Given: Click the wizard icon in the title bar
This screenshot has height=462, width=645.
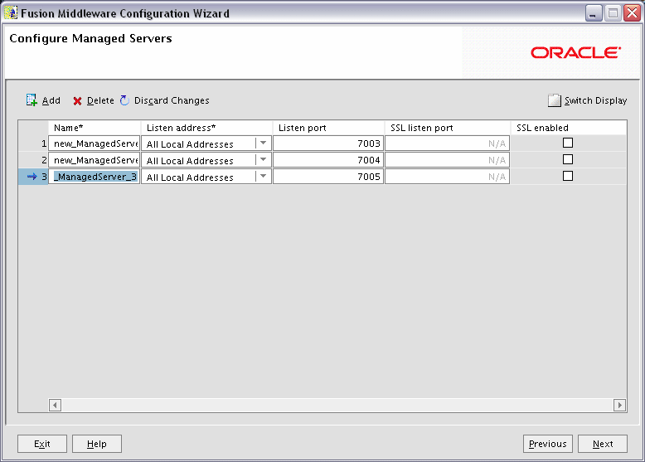Looking at the screenshot, I should 11,12.
